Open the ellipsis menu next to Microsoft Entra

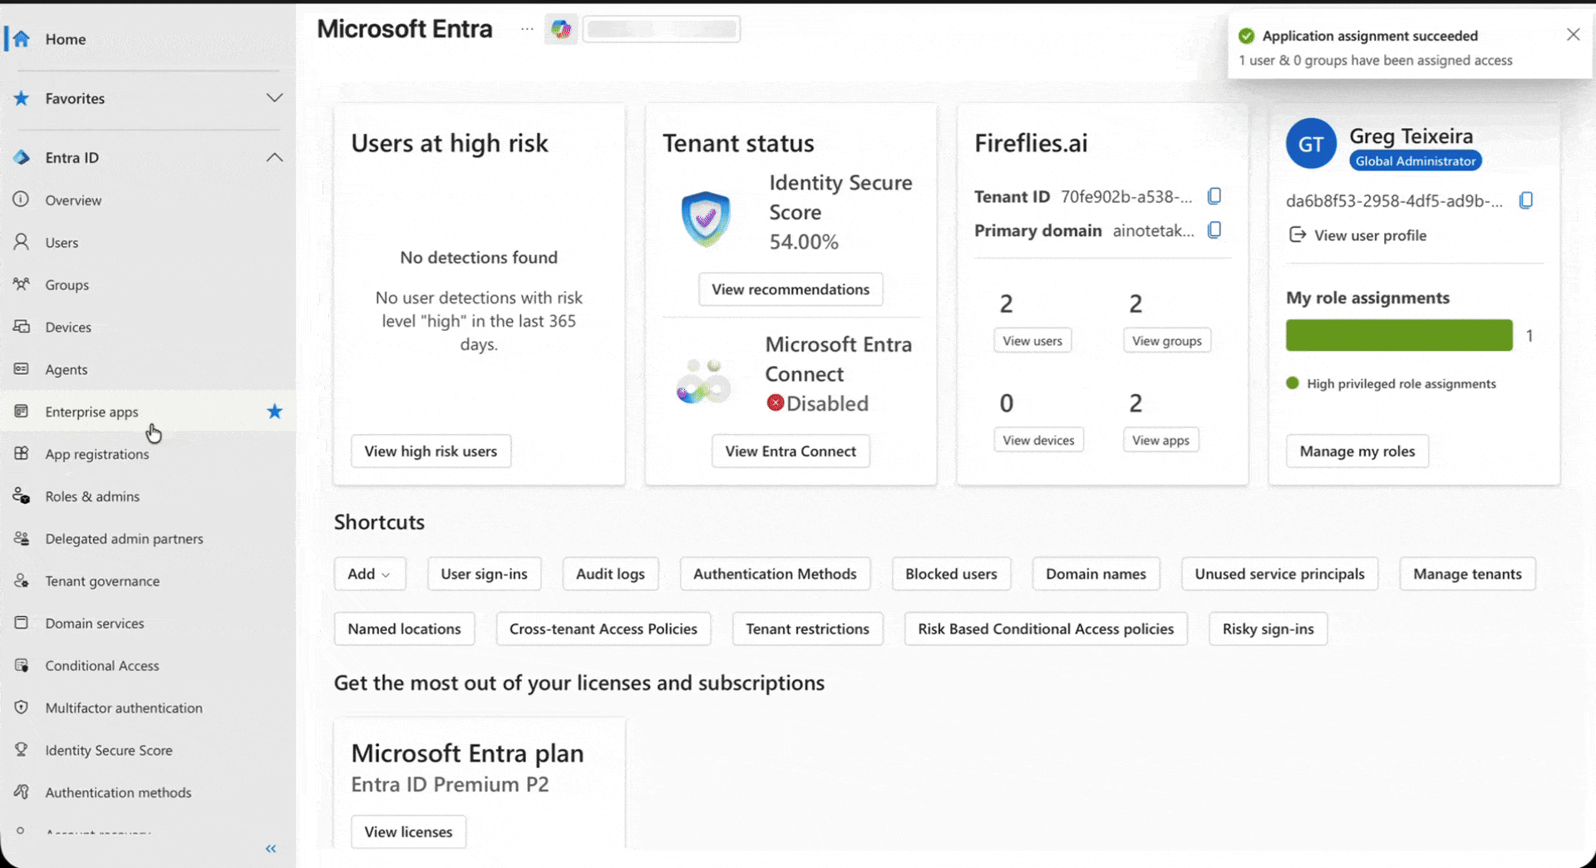527,29
